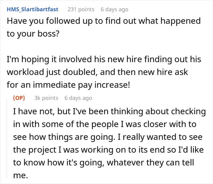Click the 231 points score
Image resolution: width=213 pixels, height=184 pixels.
tap(81, 9)
